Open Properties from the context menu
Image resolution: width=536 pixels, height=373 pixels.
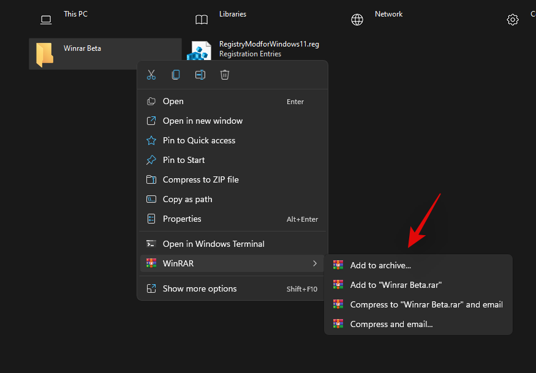click(180, 219)
